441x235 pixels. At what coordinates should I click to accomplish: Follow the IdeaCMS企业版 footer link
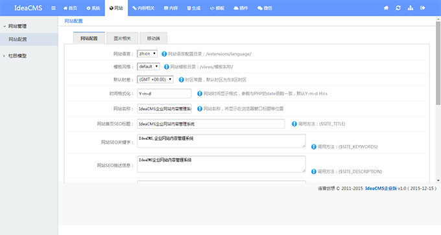(381, 188)
